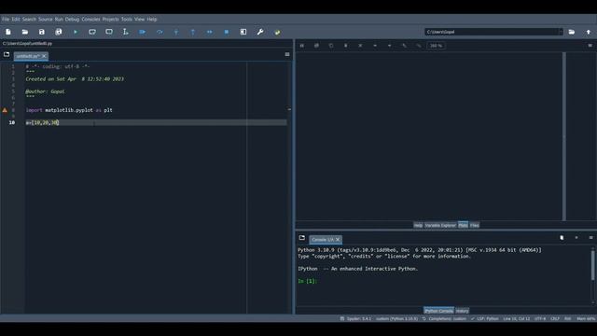The height and width of the screenshot is (336, 597).
Task: Execute the current debug line (step over)
Action: click(x=160, y=32)
